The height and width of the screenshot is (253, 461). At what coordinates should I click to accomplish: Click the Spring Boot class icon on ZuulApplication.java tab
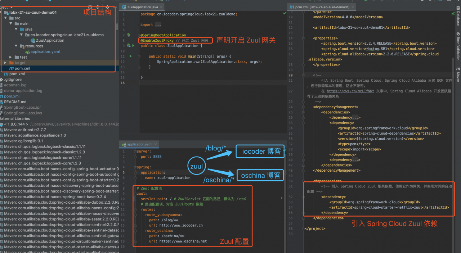pyautogui.click(x=123, y=6)
